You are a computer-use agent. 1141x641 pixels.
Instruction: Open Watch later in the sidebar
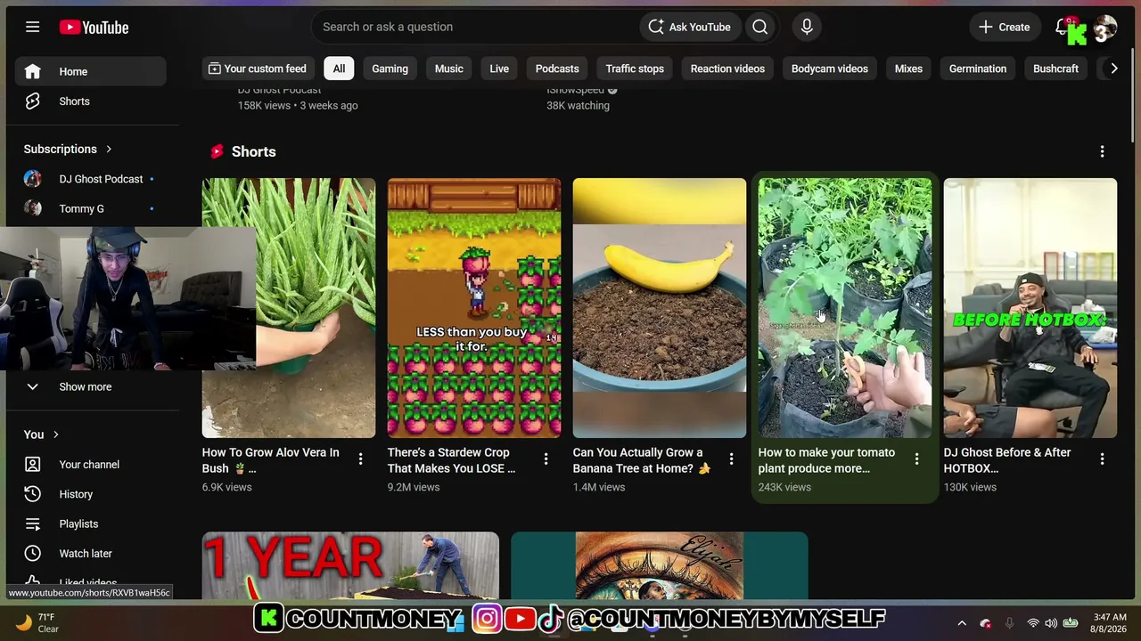90,554
